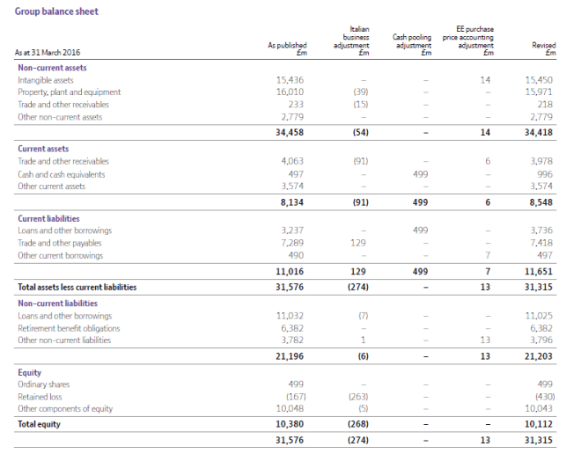Viewport: 581px width, 461px height.
Task: Click the Non-current assets section heading
Action: pos(52,67)
